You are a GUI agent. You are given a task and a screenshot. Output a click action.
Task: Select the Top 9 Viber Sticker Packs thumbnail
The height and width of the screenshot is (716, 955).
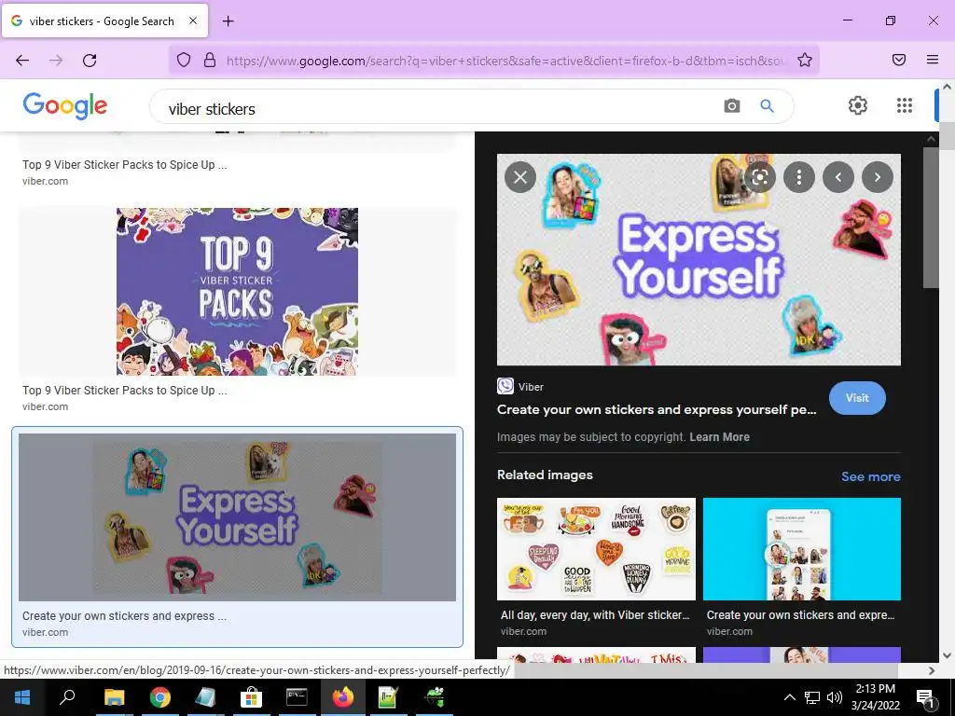[x=237, y=292]
